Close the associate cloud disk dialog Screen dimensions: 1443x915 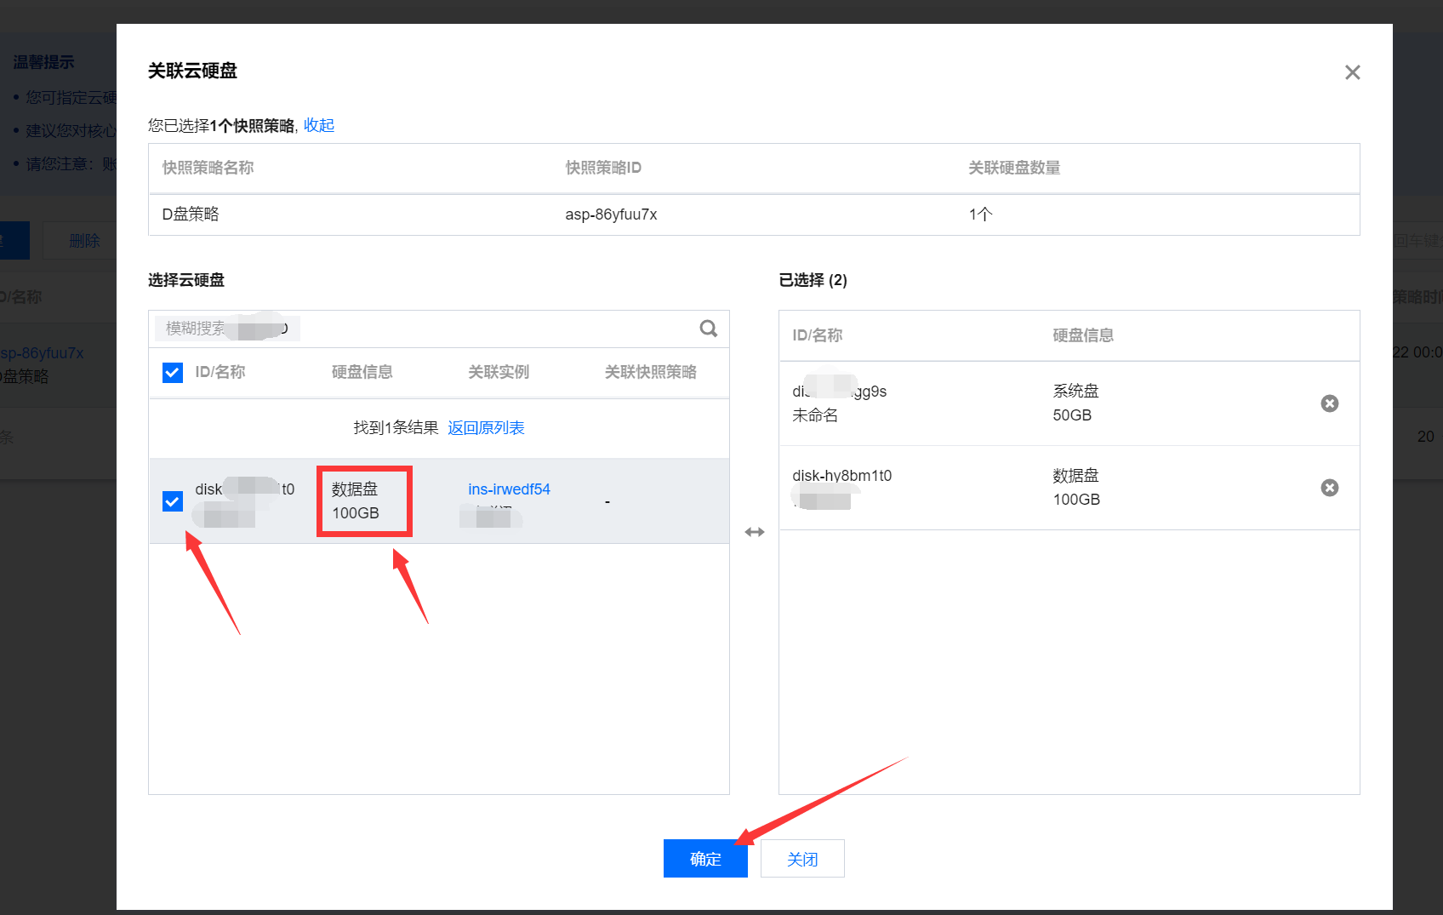click(1352, 72)
